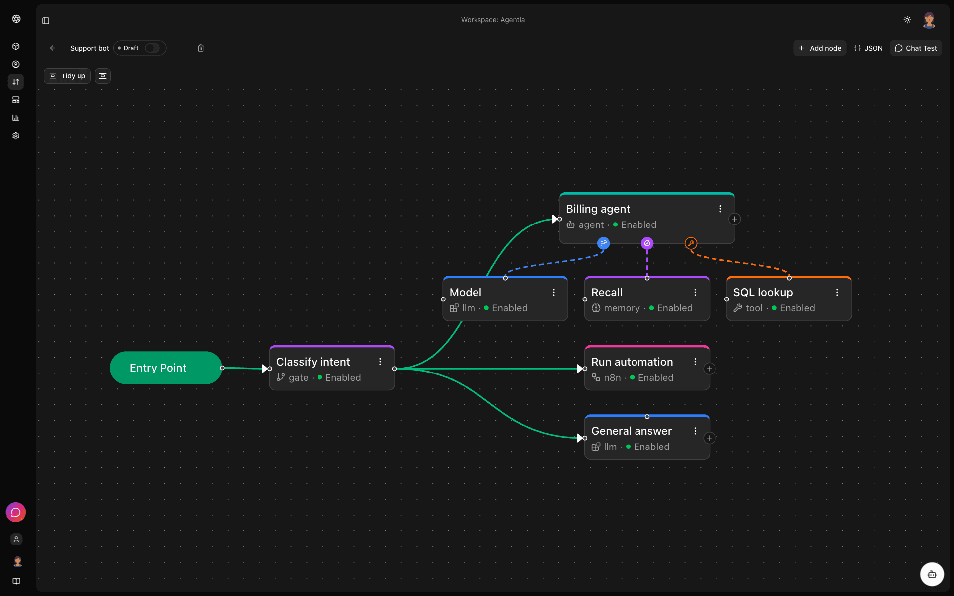Open Chat Test

tap(916, 48)
